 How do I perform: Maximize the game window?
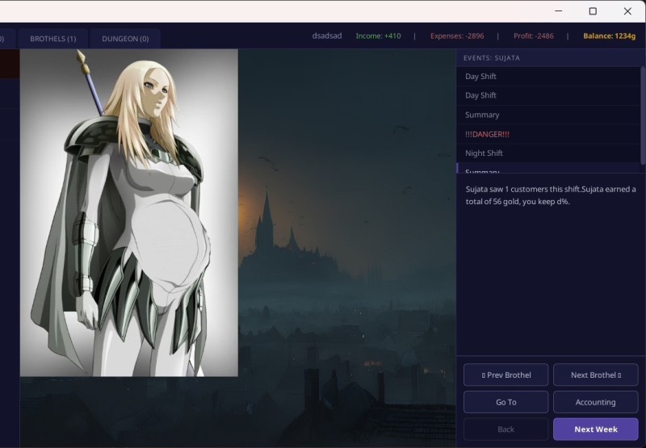tap(593, 11)
